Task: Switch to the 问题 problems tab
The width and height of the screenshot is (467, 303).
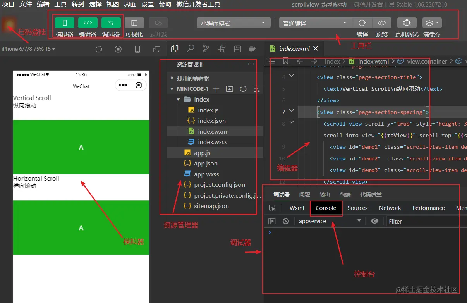Action: pos(305,195)
